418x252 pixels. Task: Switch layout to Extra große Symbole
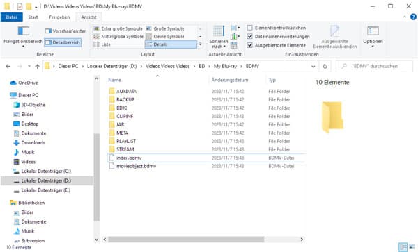pos(118,28)
